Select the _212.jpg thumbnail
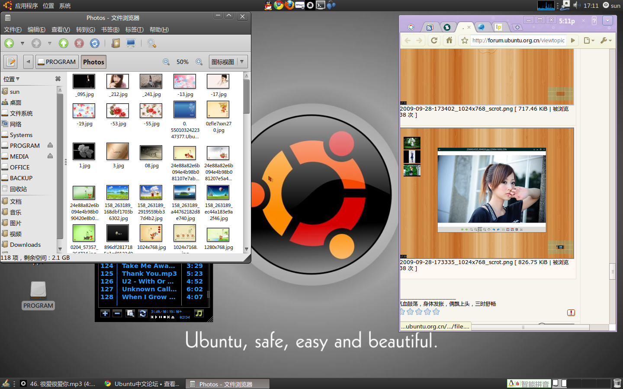 tap(118, 81)
